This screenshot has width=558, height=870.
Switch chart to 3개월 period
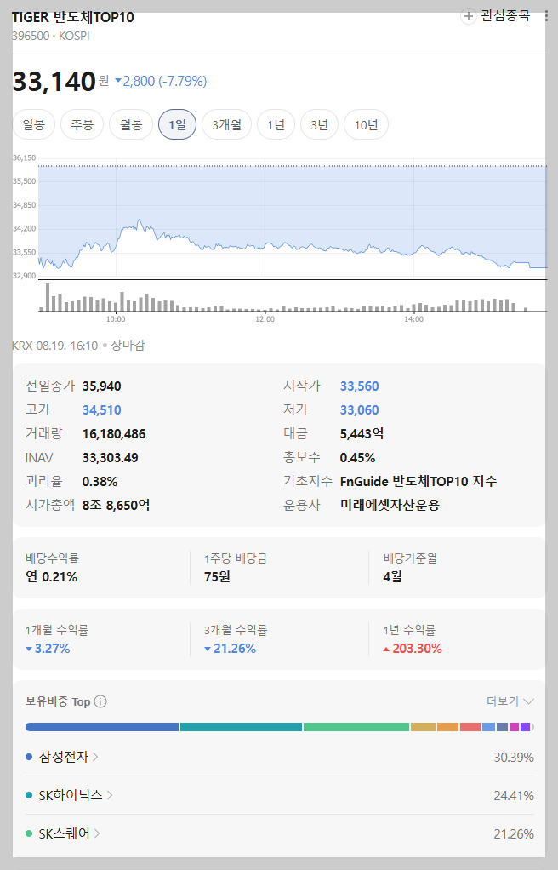pos(226,124)
